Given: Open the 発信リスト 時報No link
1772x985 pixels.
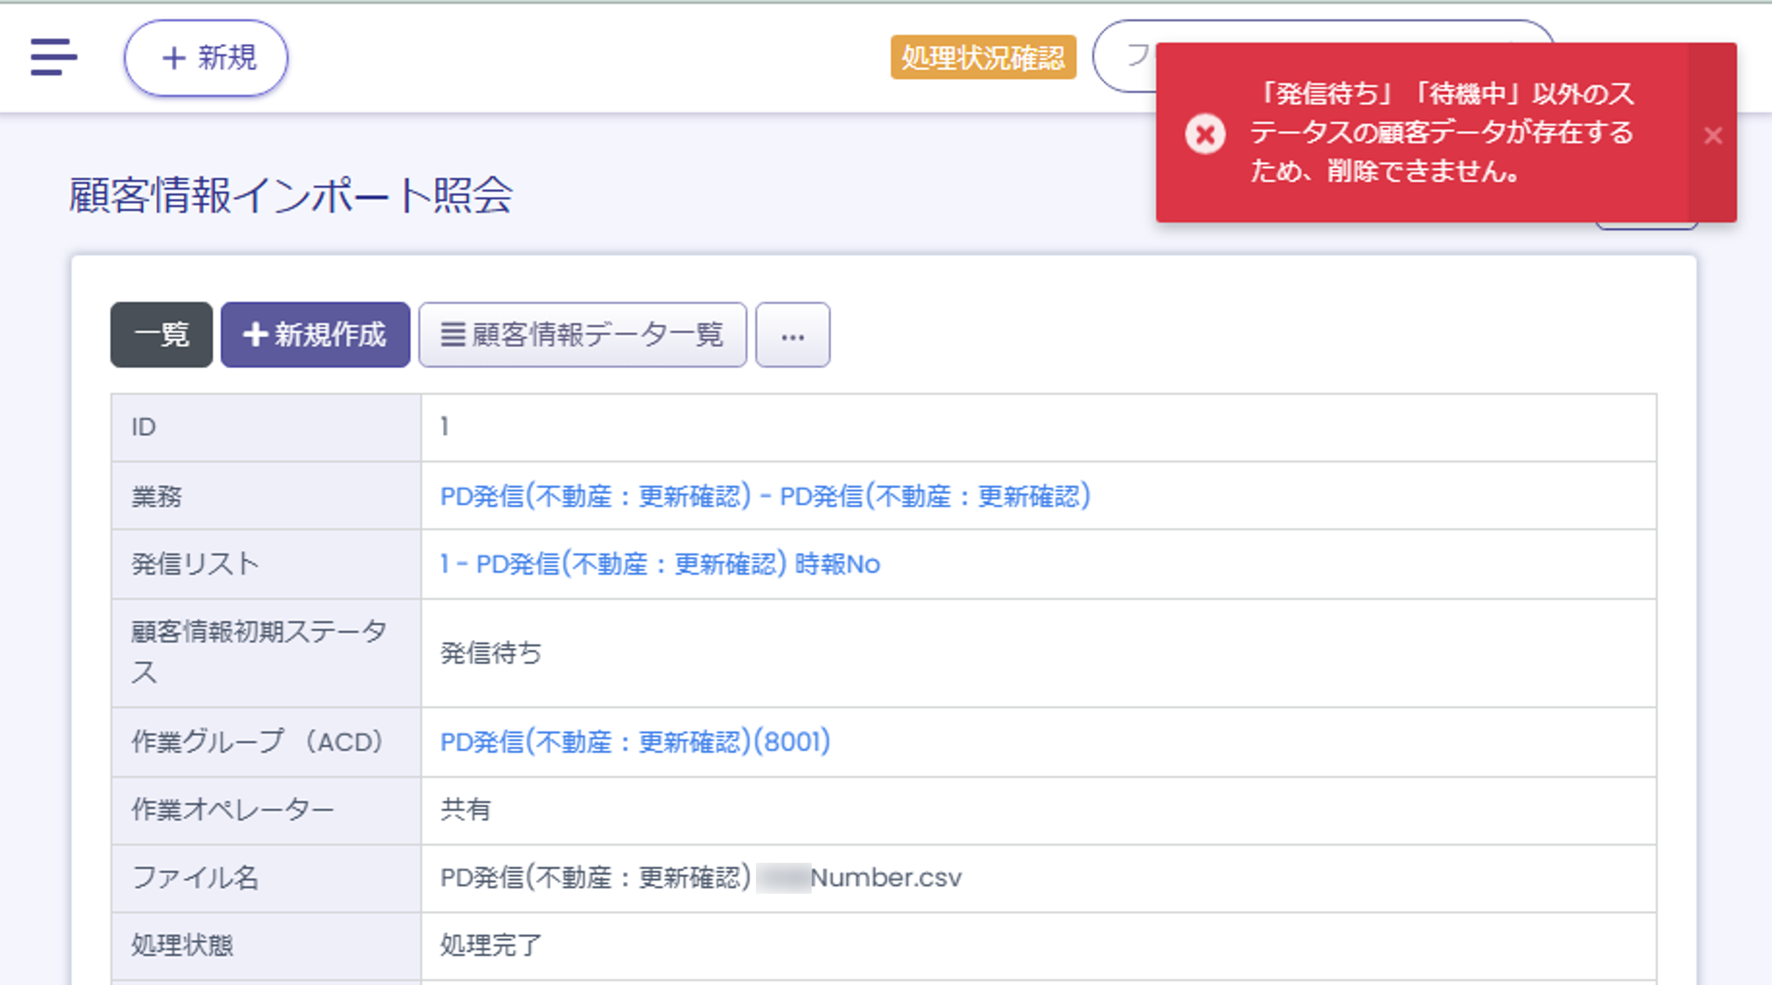Looking at the screenshot, I should (x=659, y=564).
